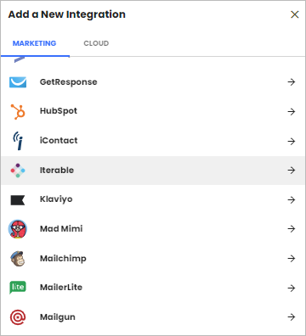Expand HubSpot using its arrow
This screenshot has height=336, width=306.
point(292,111)
